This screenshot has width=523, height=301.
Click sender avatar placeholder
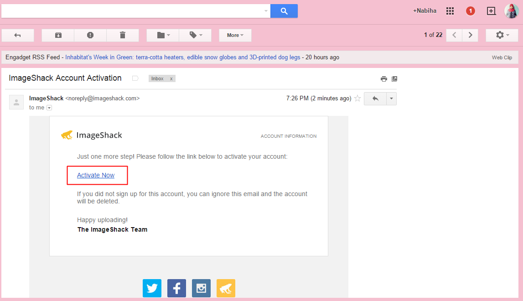16,102
